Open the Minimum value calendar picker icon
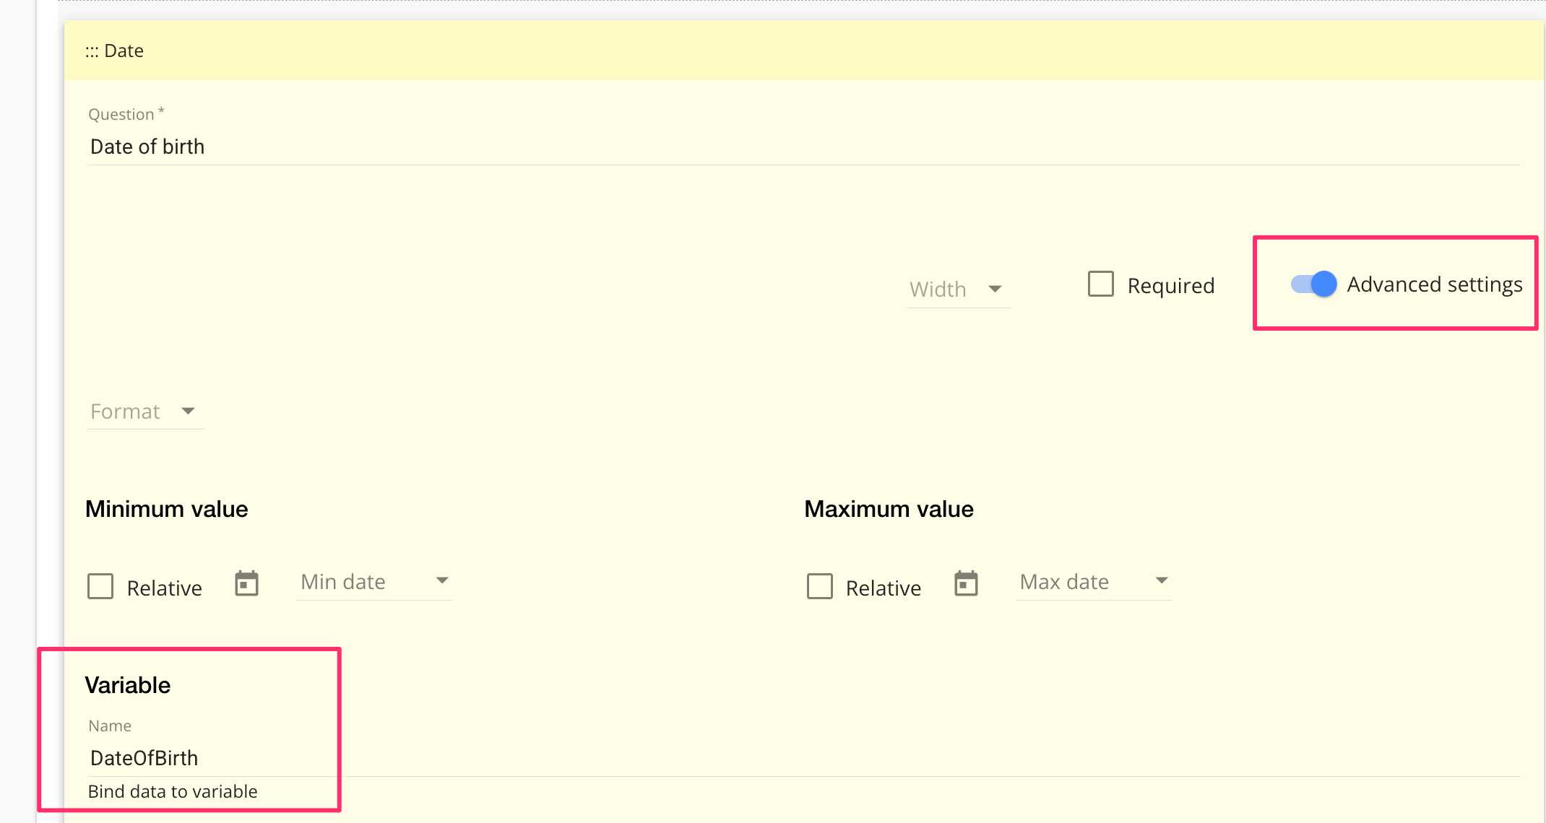The width and height of the screenshot is (1546, 823). (246, 583)
